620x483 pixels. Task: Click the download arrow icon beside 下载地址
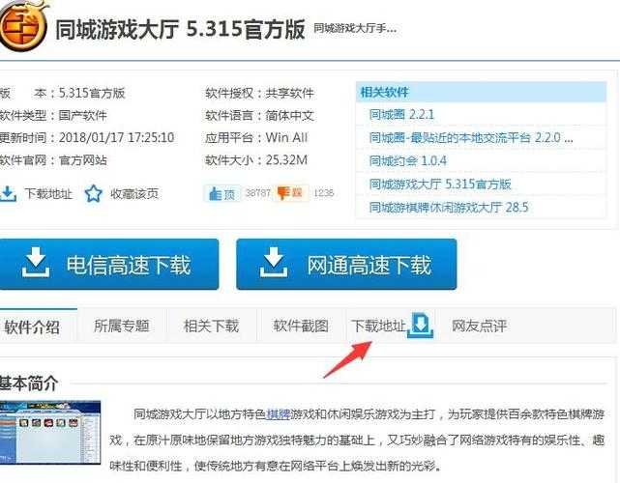[x=8, y=193]
